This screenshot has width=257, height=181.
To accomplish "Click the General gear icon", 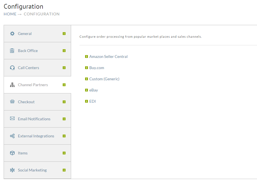I will pyautogui.click(x=12, y=34).
